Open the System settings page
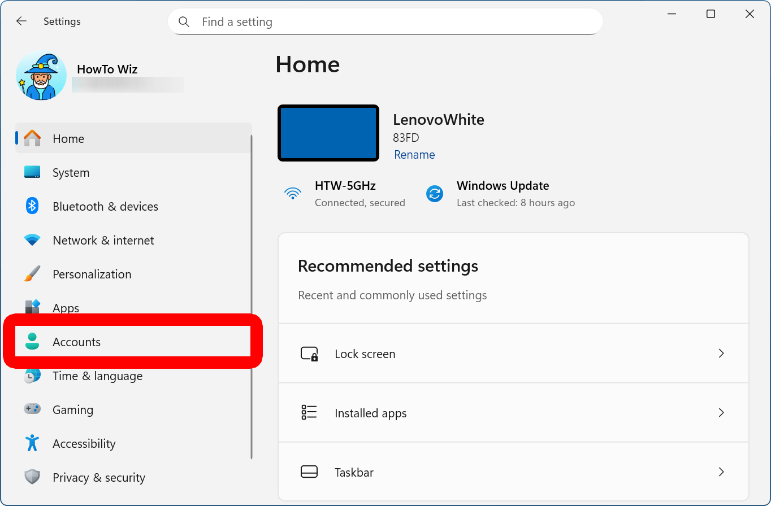The height and width of the screenshot is (506, 771). click(x=71, y=173)
